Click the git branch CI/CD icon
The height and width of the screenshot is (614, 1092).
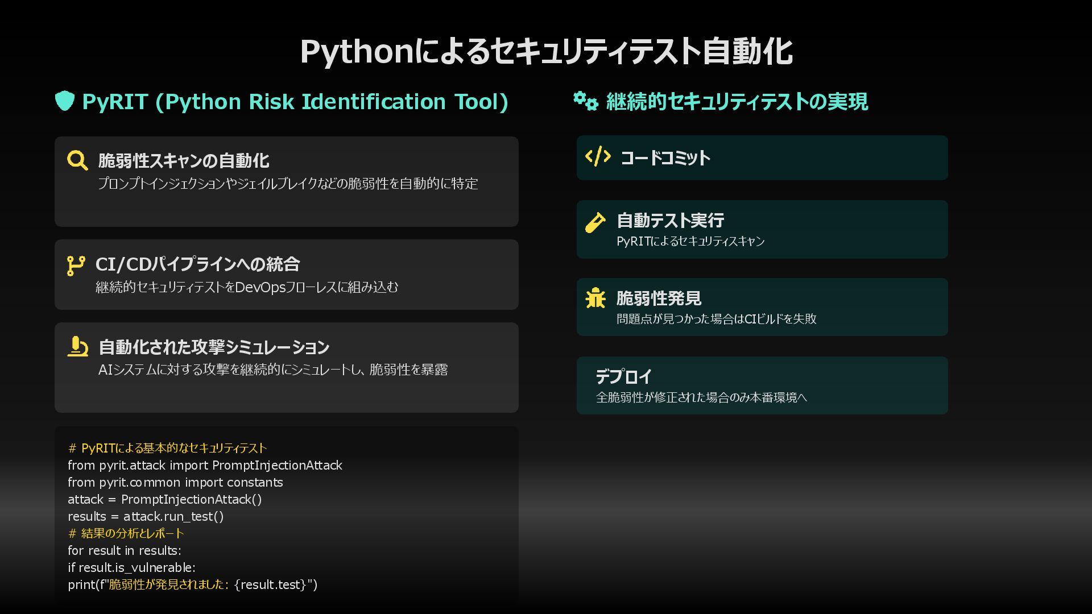(76, 265)
